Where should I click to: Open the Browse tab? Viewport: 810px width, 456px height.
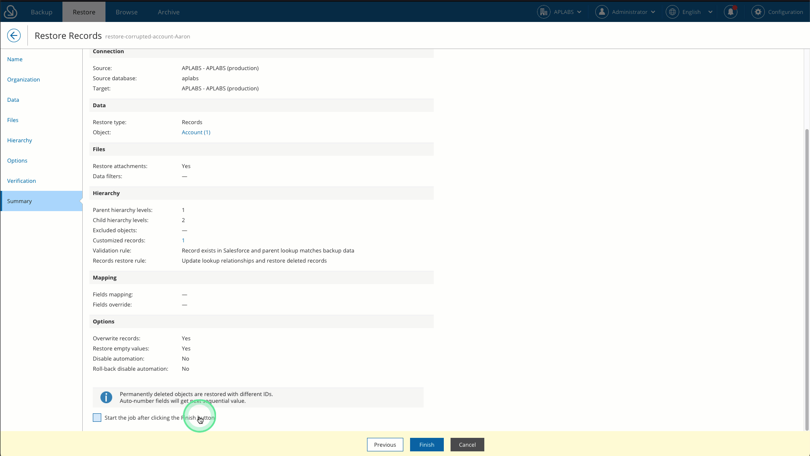(127, 12)
